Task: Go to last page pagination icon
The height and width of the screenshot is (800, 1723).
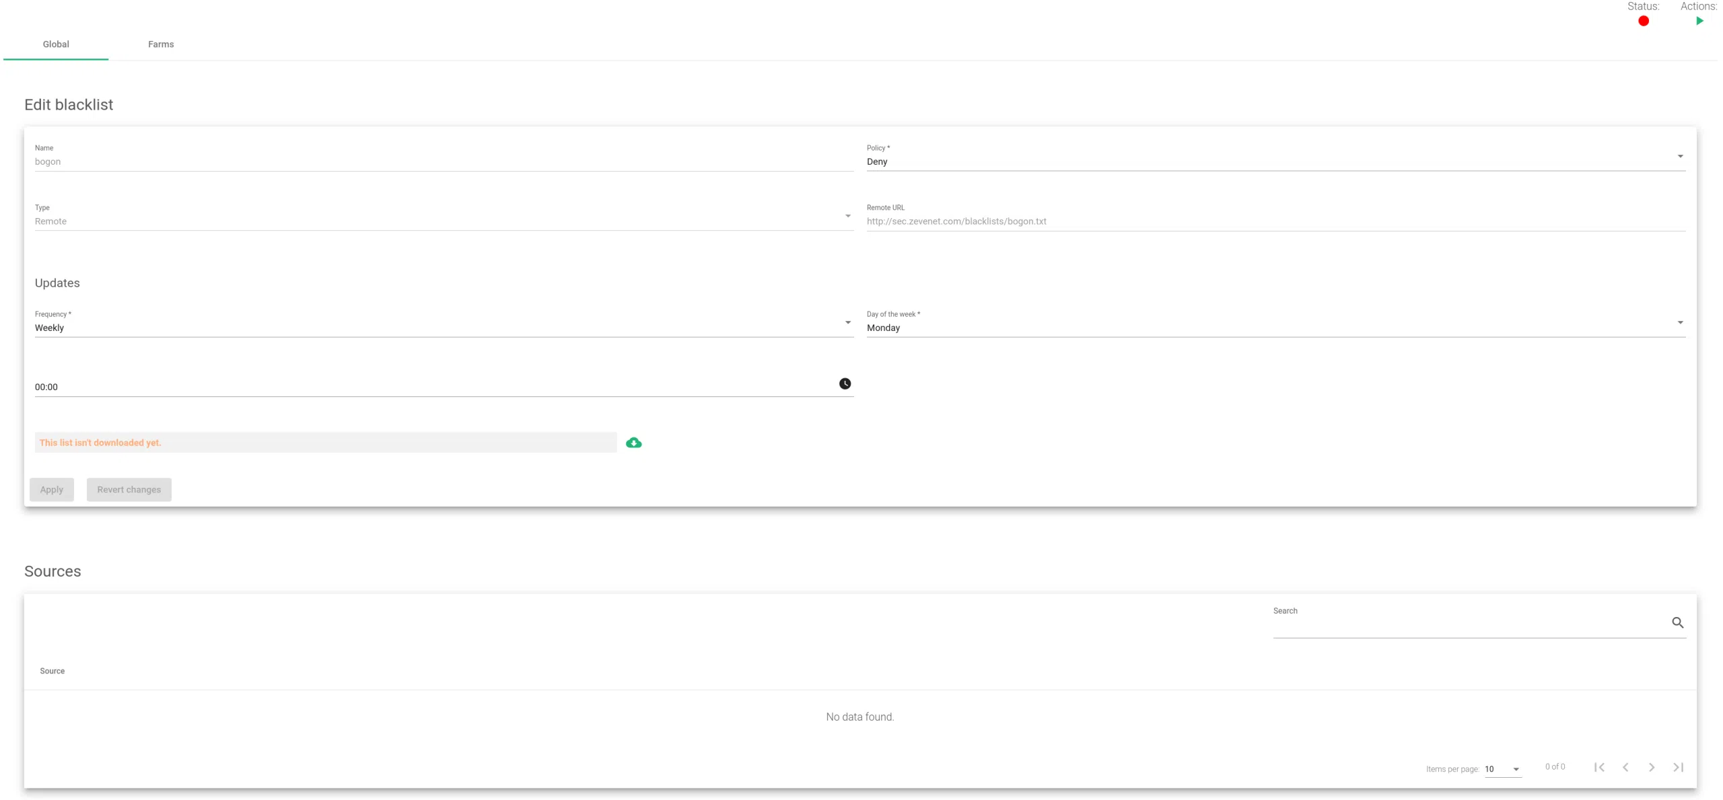Action: 1678,767
